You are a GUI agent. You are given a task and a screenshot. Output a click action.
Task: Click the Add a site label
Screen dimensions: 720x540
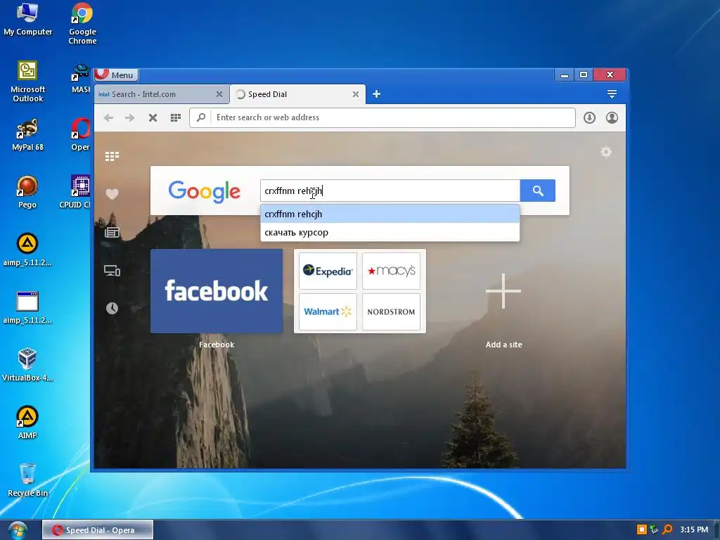click(x=503, y=345)
